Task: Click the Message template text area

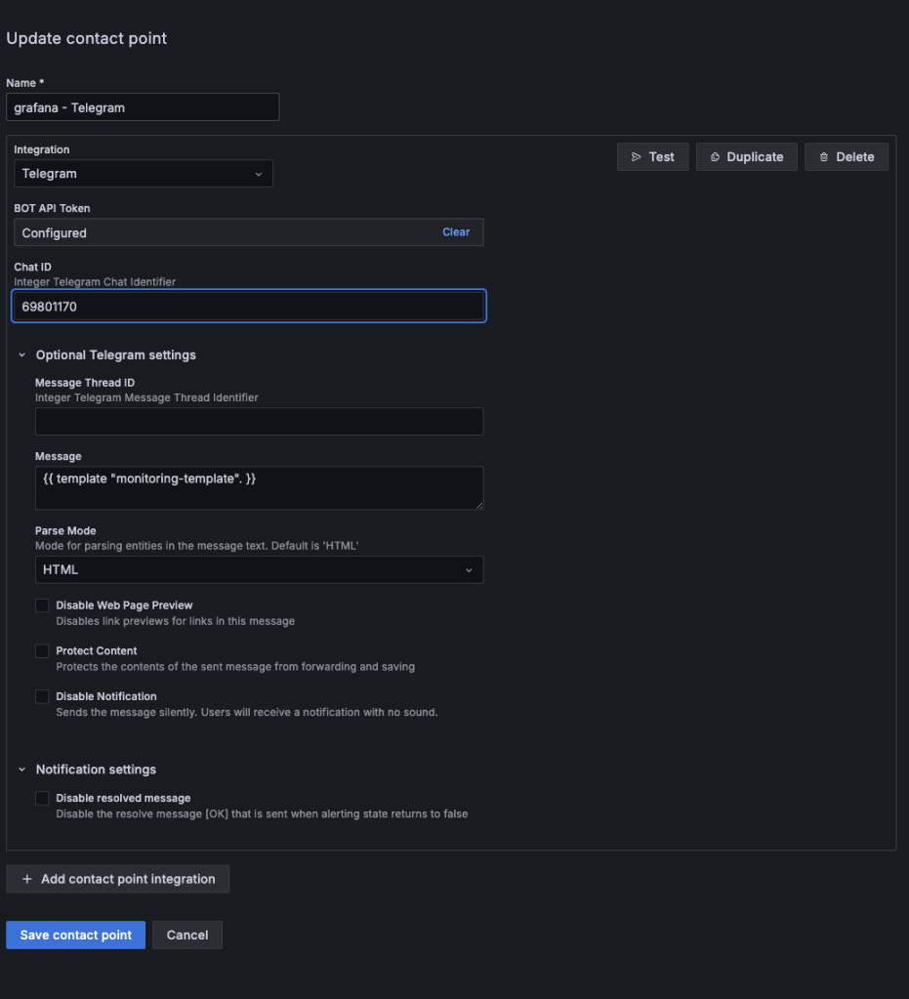Action: pos(259,487)
